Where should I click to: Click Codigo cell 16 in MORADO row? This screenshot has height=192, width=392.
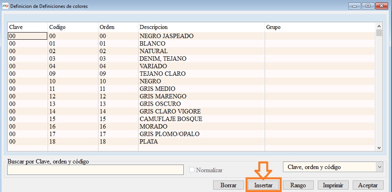[73, 127]
